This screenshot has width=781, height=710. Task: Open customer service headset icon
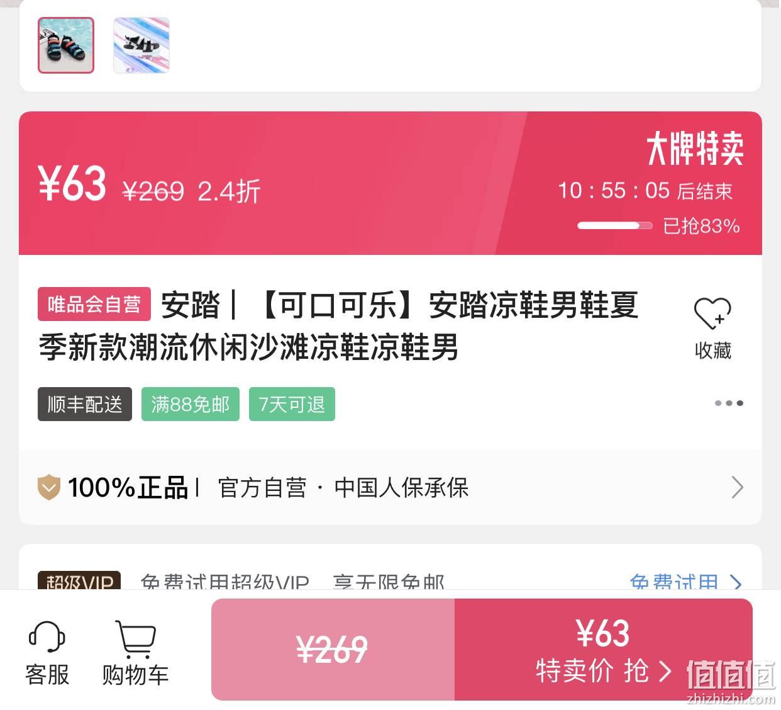(x=47, y=638)
